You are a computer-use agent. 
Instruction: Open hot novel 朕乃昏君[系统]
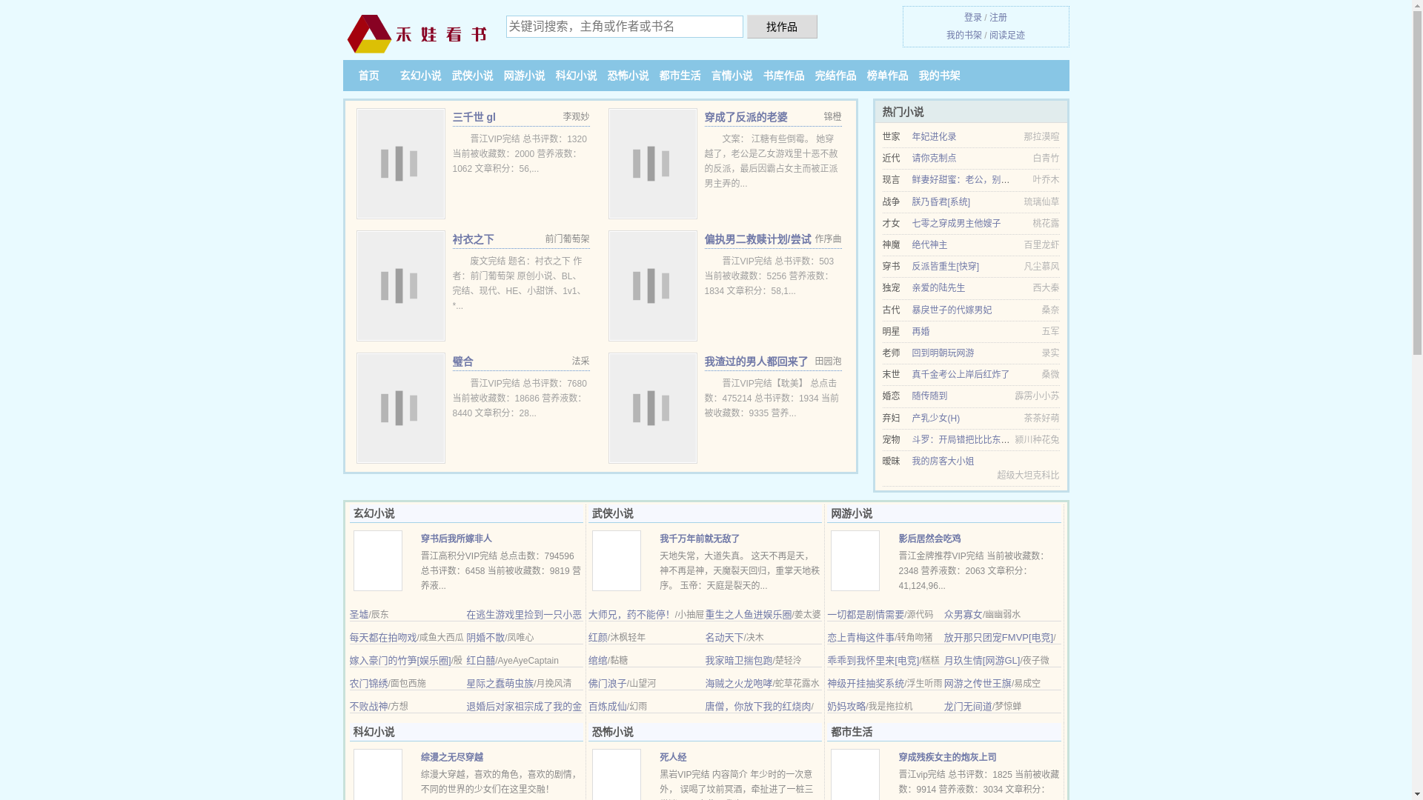point(941,201)
